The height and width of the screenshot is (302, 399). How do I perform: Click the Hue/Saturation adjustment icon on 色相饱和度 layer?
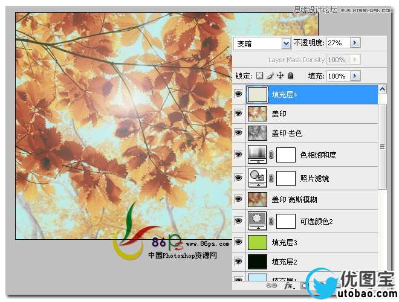point(258,155)
